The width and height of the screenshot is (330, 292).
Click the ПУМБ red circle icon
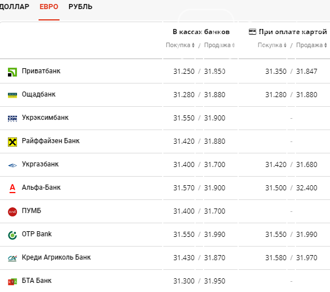(12, 212)
